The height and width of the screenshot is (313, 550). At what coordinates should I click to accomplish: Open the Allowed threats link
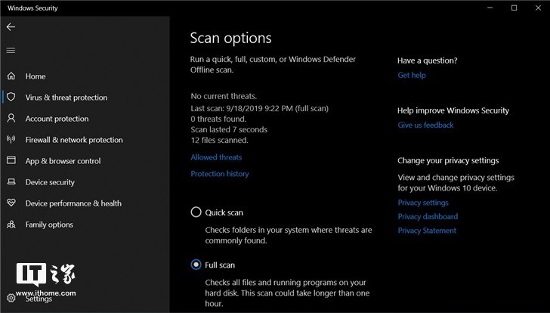(x=216, y=157)
